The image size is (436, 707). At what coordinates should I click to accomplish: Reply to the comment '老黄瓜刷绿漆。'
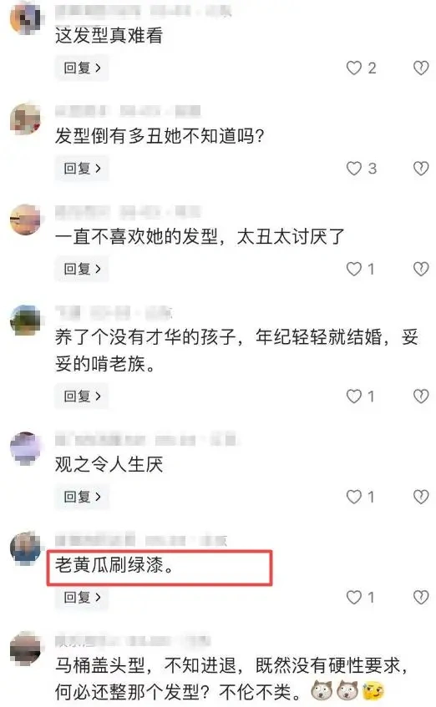click(x=82, y=598)
